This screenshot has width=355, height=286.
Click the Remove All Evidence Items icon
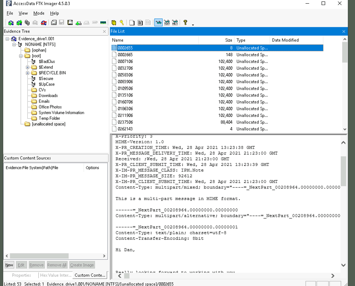(x=44, y=23)
